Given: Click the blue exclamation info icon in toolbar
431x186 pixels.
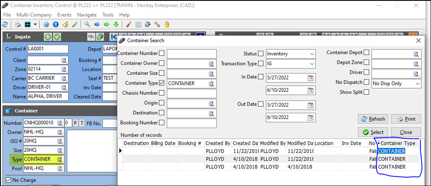Looking at the screenshot, I should pyautogui.click(x=56, y=25).
